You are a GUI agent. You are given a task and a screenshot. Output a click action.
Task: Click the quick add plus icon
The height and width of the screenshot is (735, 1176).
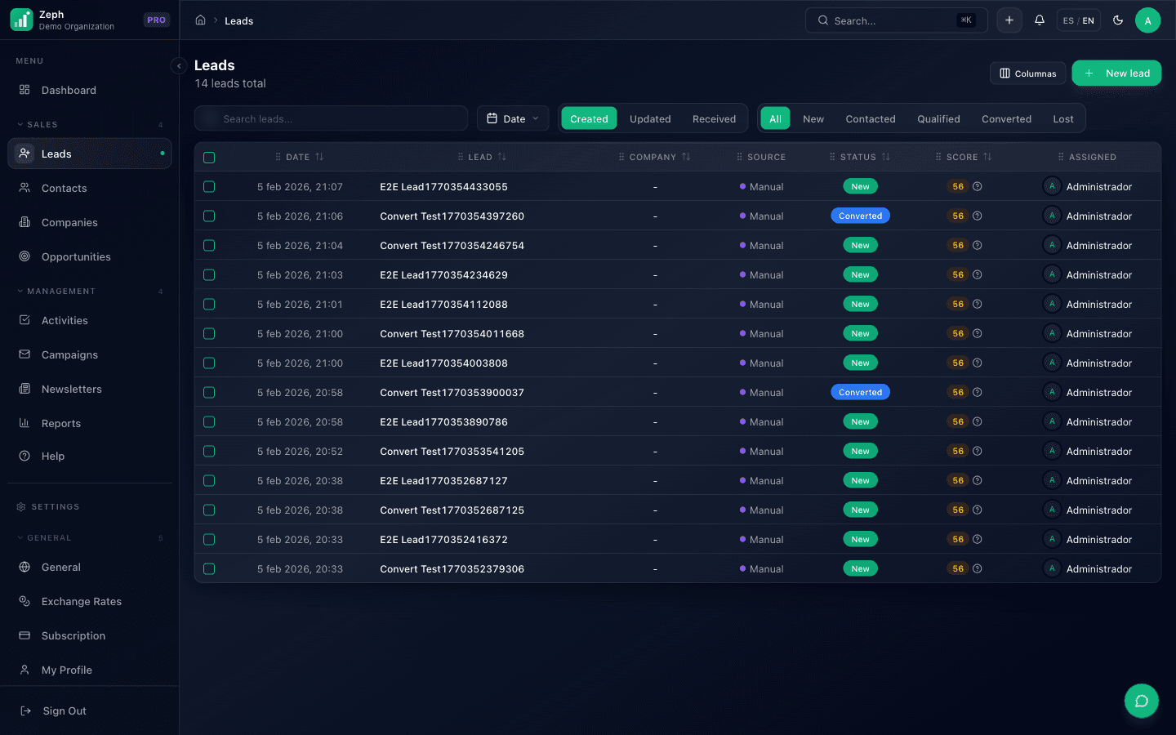click(1009, 20)
